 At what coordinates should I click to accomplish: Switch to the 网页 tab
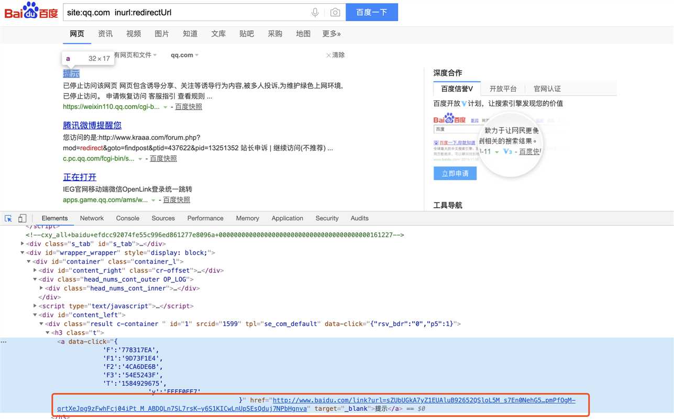coord(77,33)
